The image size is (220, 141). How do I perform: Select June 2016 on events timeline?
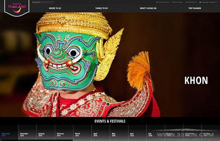132,134
